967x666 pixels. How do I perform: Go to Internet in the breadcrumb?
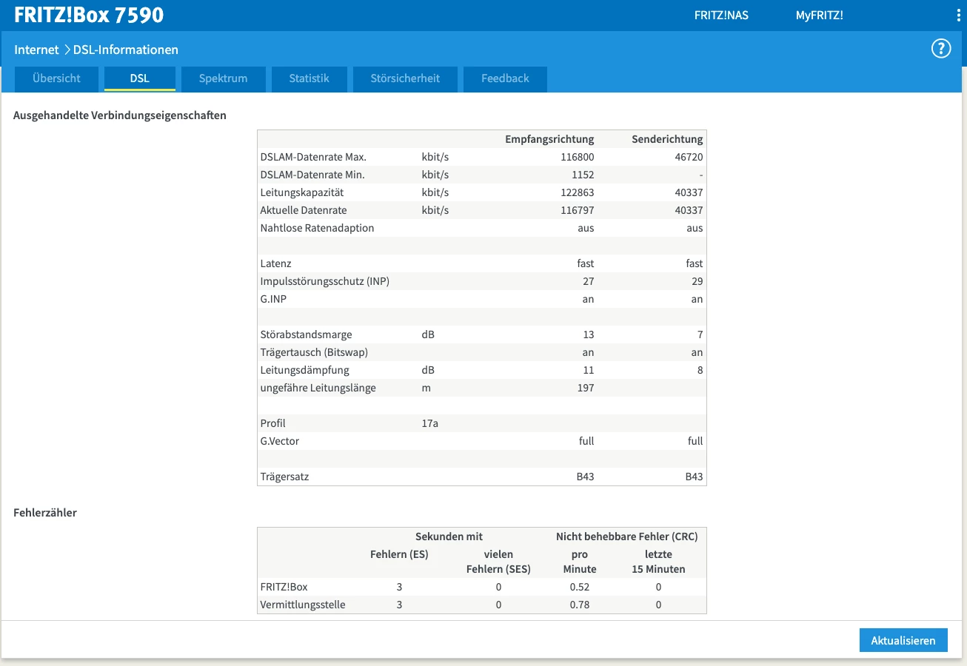pyautogui.click(x=36, y=50)
